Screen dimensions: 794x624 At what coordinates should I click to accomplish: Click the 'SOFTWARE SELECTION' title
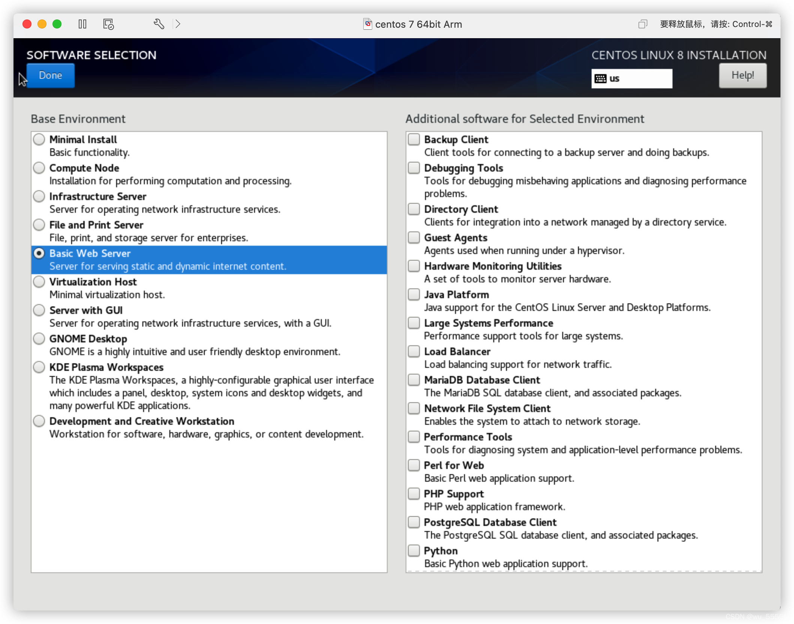[x=91, y=55]
